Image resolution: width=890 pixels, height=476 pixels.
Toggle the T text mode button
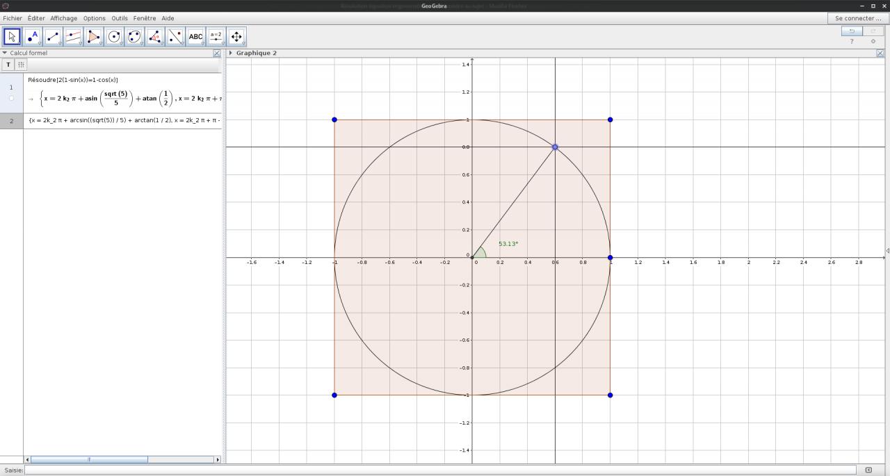[x=8, y=65]
